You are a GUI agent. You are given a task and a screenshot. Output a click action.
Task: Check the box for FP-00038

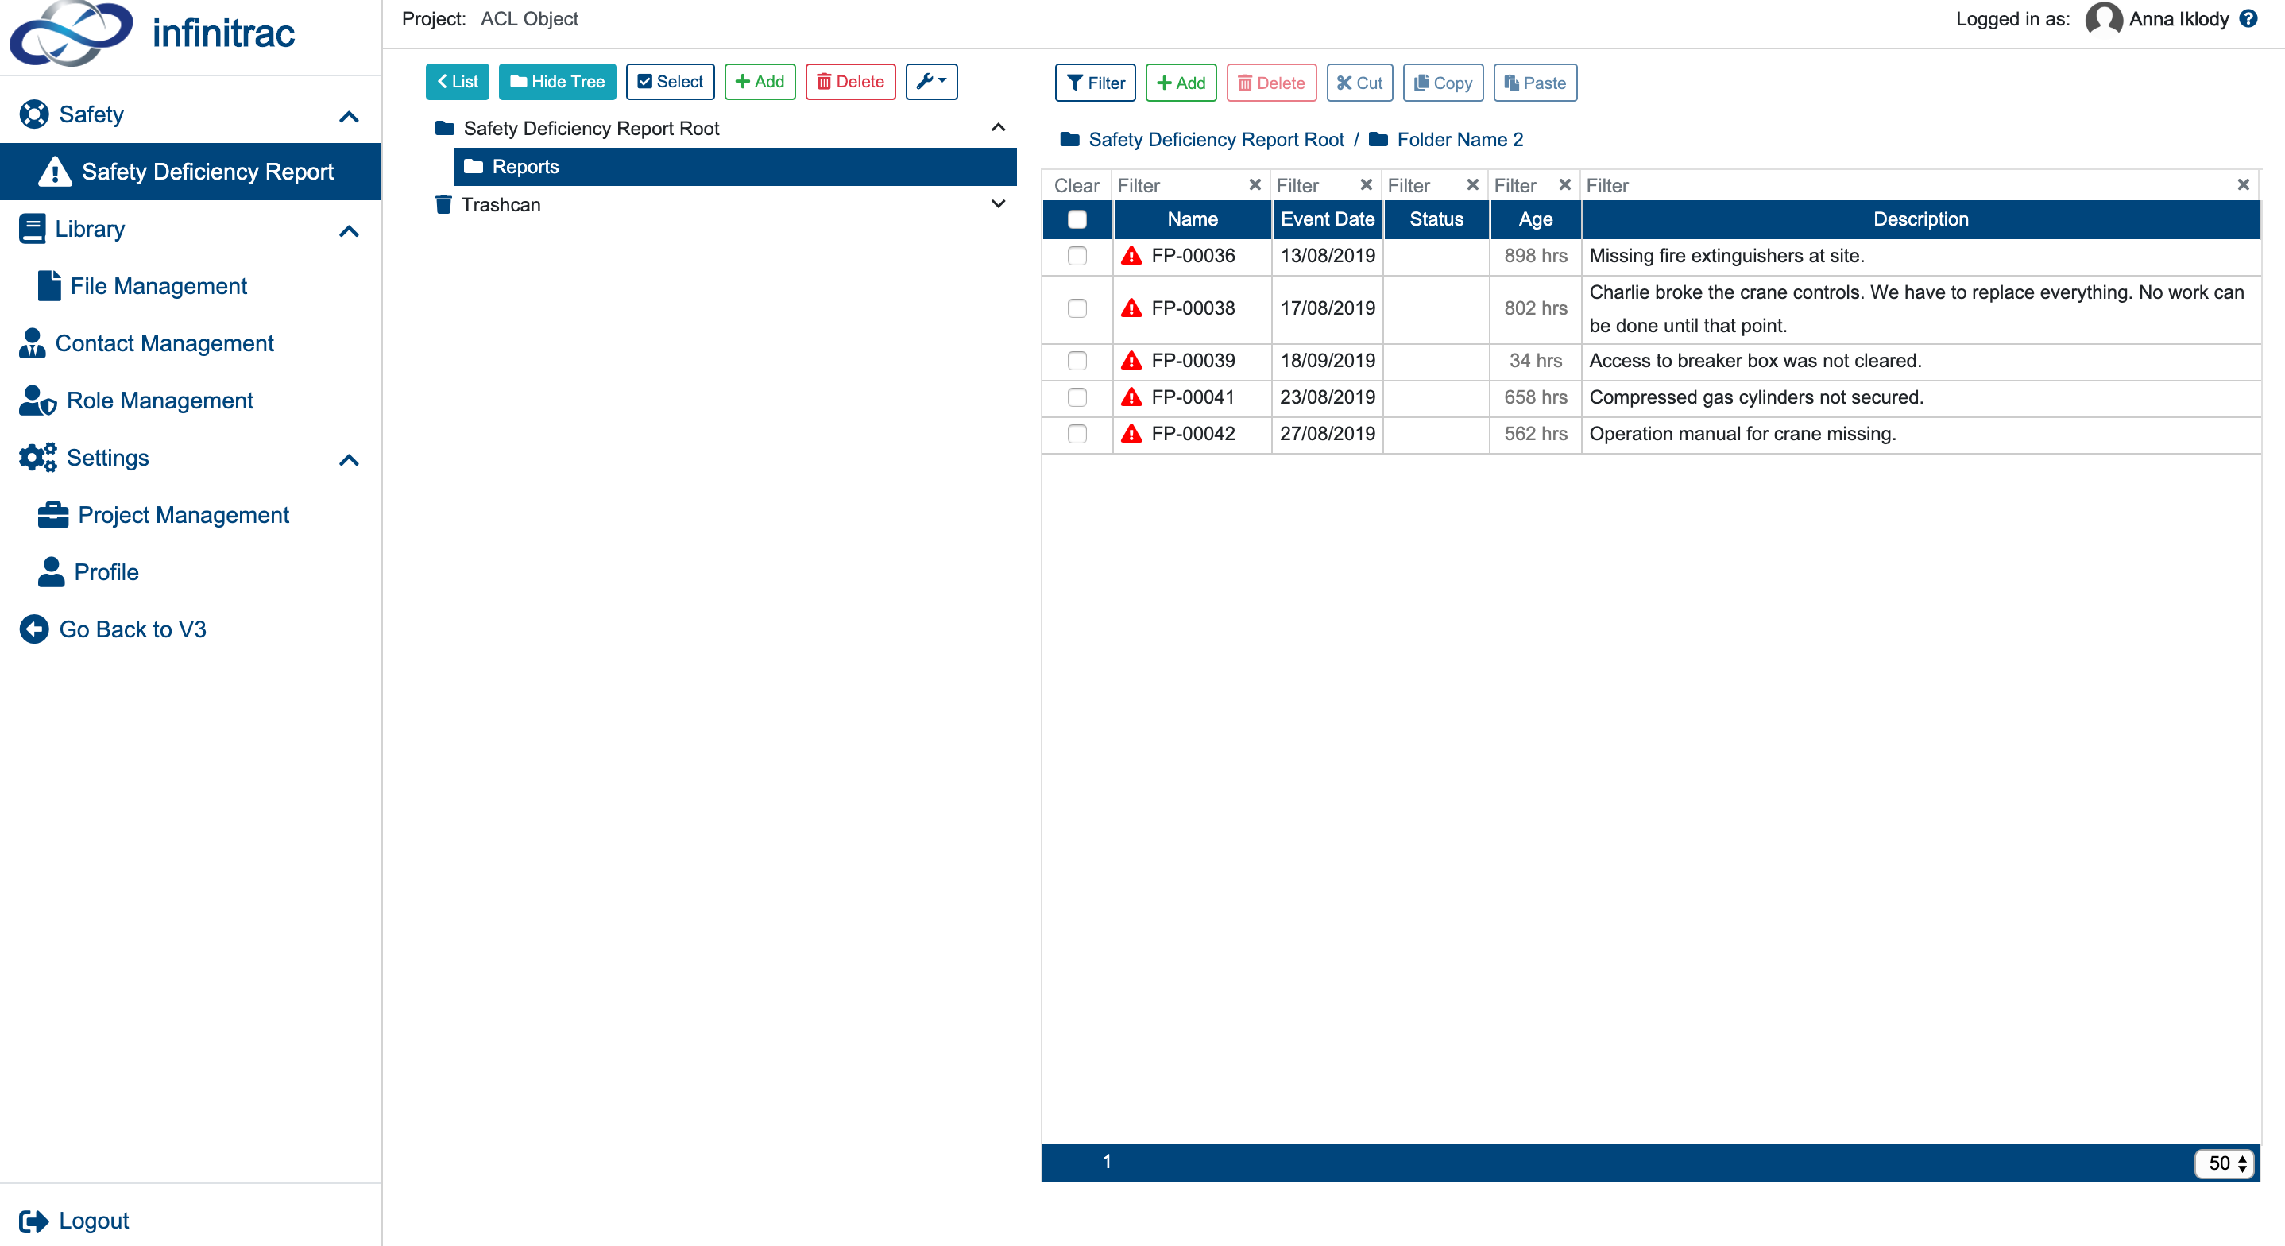tap(1077, 308)
